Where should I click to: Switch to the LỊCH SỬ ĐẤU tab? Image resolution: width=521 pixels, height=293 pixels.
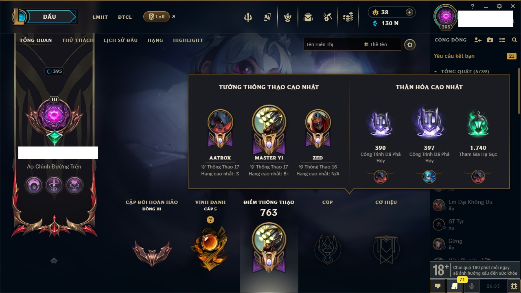tap(120, 40)
